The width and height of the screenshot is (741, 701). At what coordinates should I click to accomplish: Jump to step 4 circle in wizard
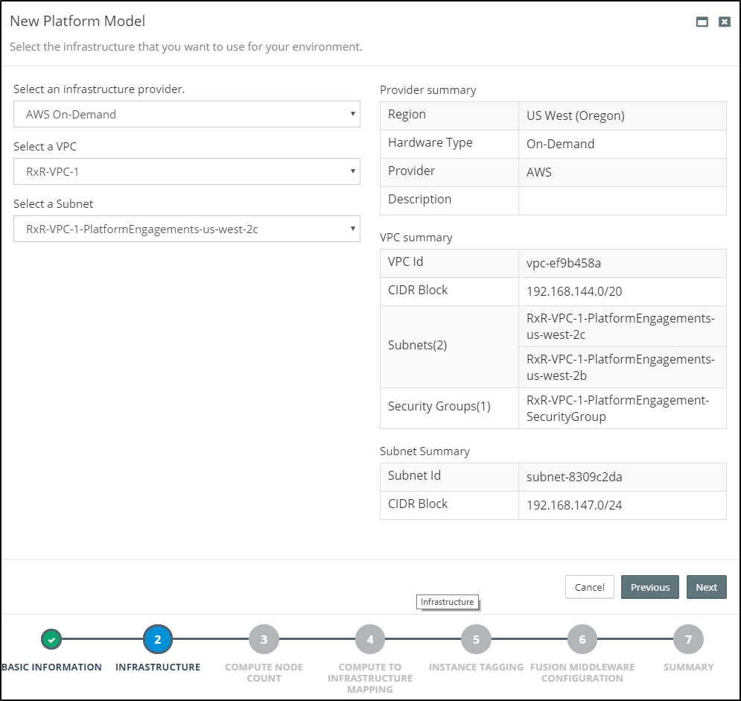pos(370,639)
